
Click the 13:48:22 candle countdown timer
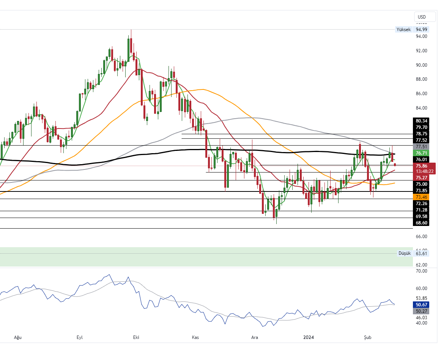[x=422, y=171]
